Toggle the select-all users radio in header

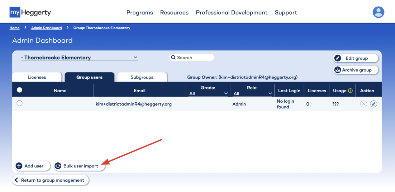click(19, 90)
